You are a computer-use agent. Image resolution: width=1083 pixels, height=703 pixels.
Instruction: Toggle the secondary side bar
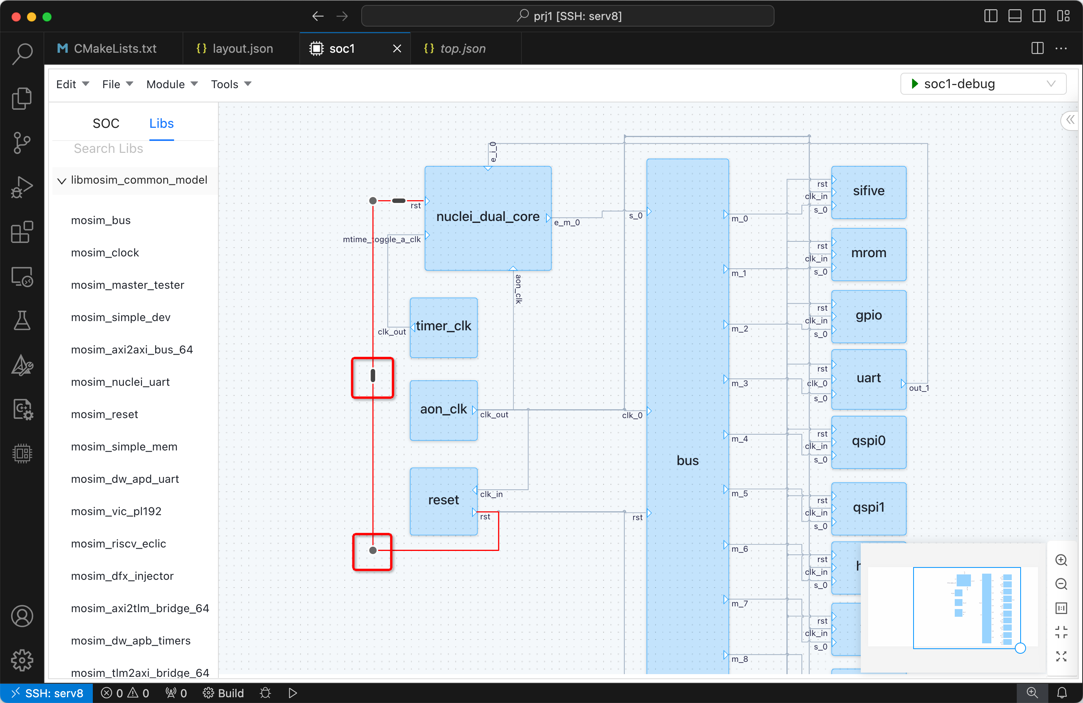click(1039, 16)
